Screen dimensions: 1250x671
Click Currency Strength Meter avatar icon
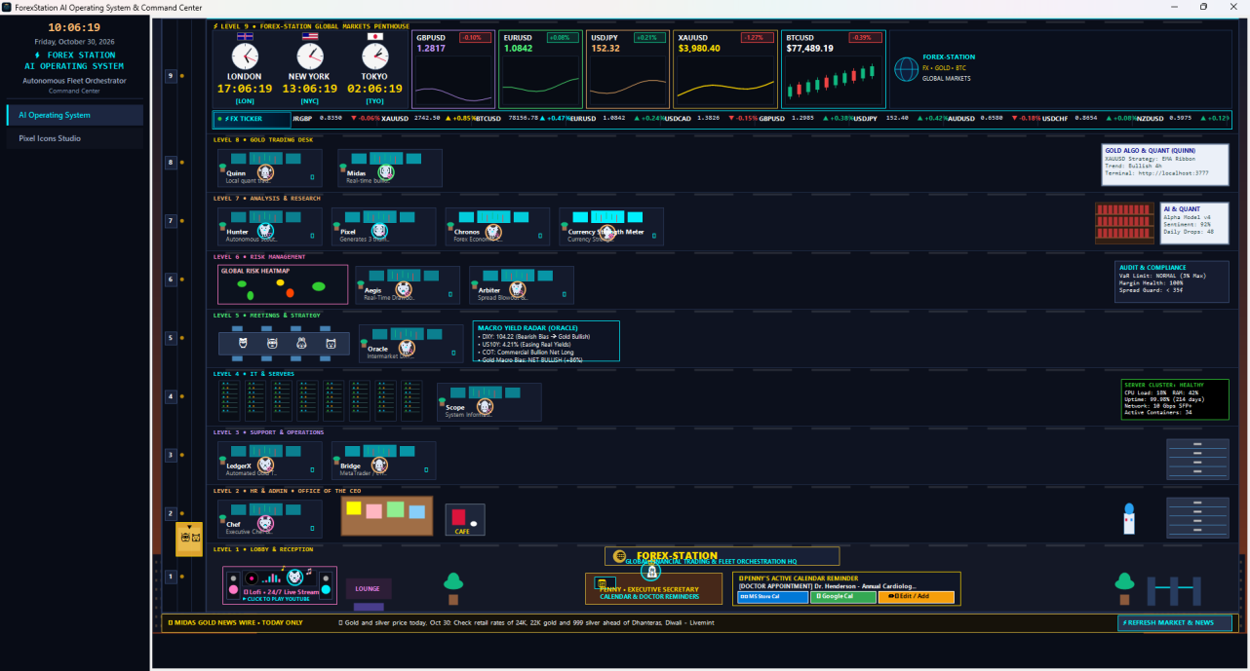606,231
